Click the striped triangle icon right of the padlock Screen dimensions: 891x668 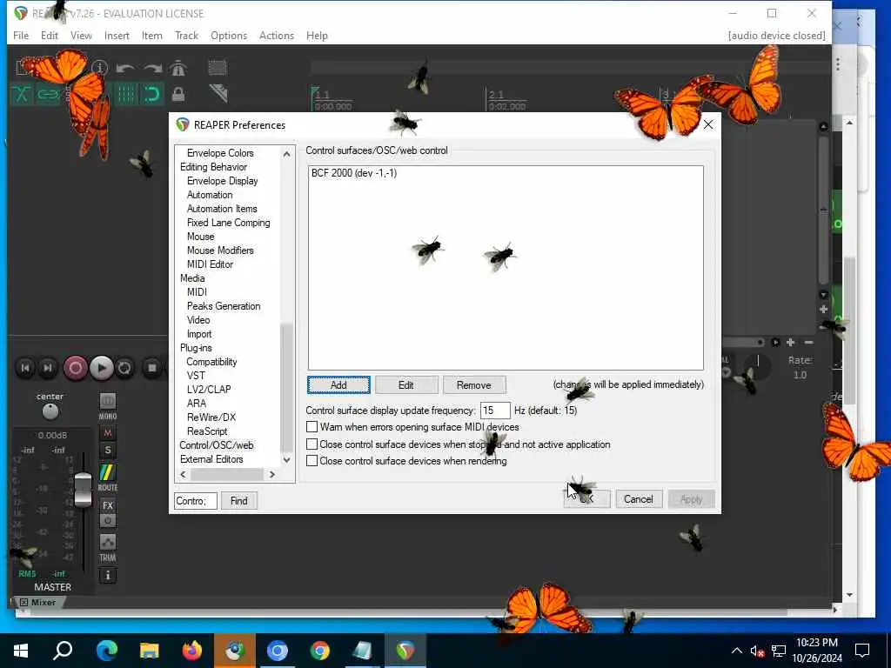click(x=218, y=93)
